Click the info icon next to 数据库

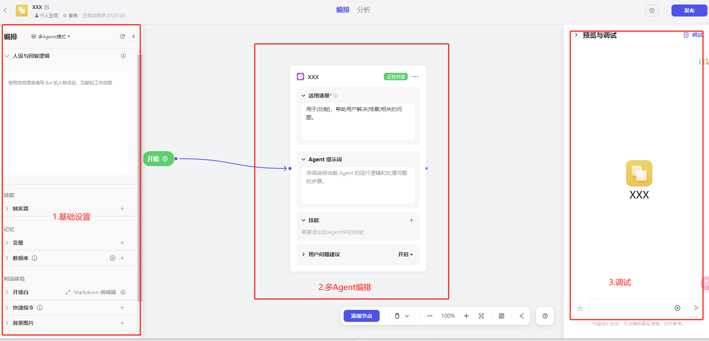pyautogui.click(x=35, y=258)
